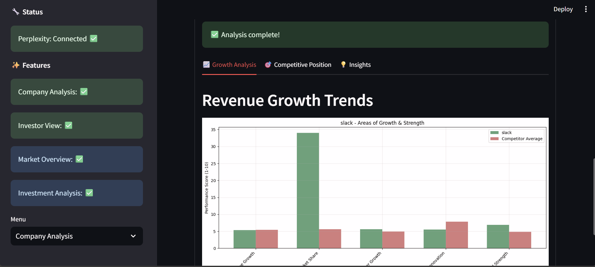Click the 'Market Overview:' feature text
The height and width of the screenshot is (267, 595).
point(45,159)
